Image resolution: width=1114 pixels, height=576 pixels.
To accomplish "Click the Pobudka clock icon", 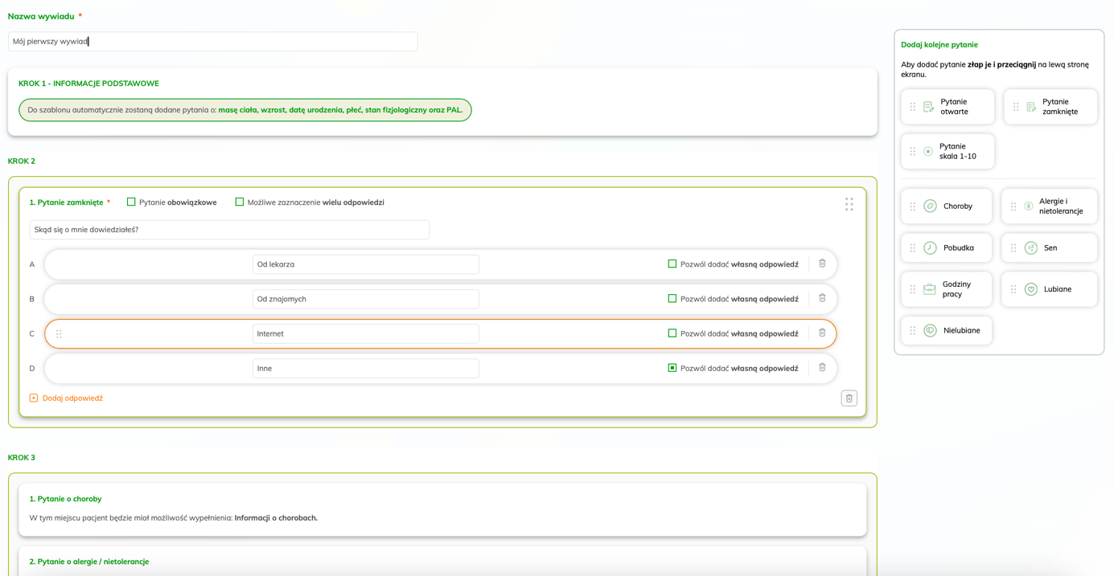I will point(930,248).
